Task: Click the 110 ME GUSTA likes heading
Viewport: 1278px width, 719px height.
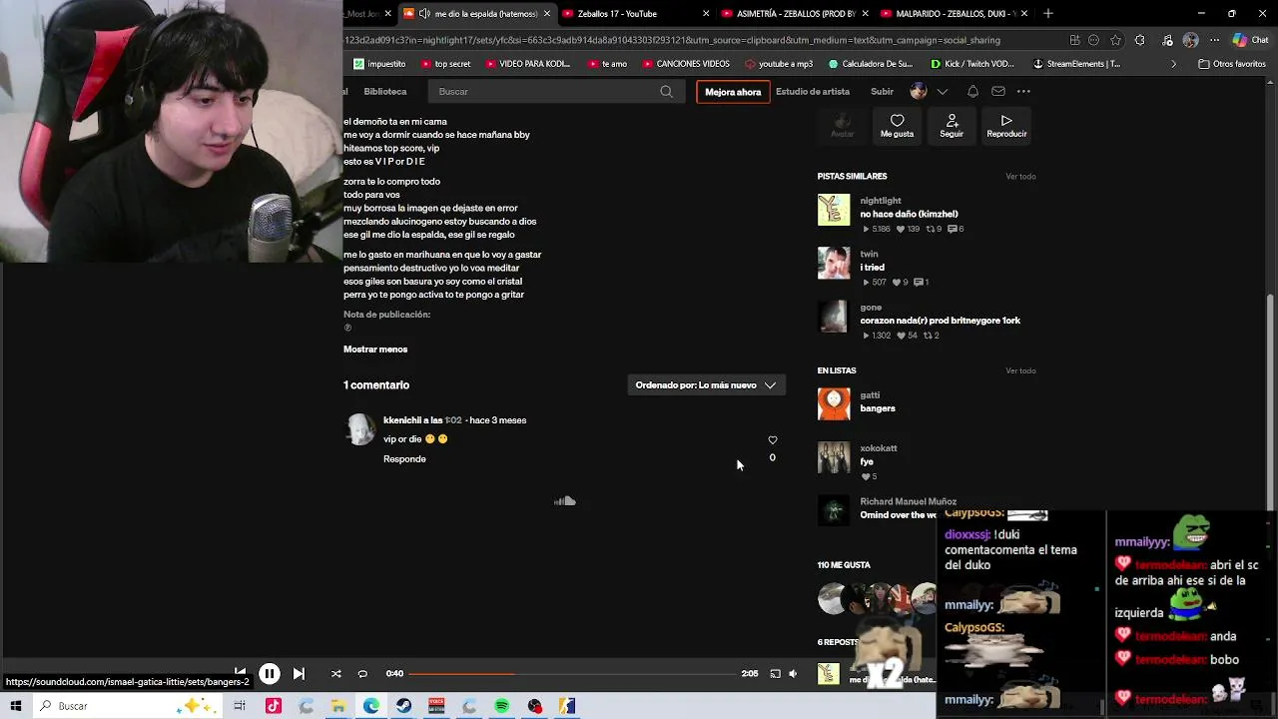Action: (x=844, y=565)
